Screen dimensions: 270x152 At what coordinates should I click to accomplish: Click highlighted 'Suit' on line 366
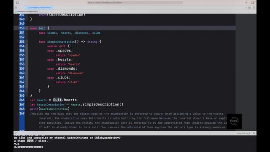(x=57, y=100)
